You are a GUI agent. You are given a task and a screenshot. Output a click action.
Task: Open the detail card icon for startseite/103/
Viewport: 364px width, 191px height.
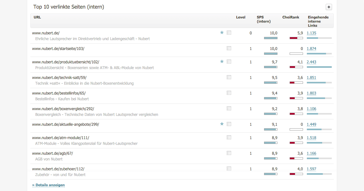point(229,48)
